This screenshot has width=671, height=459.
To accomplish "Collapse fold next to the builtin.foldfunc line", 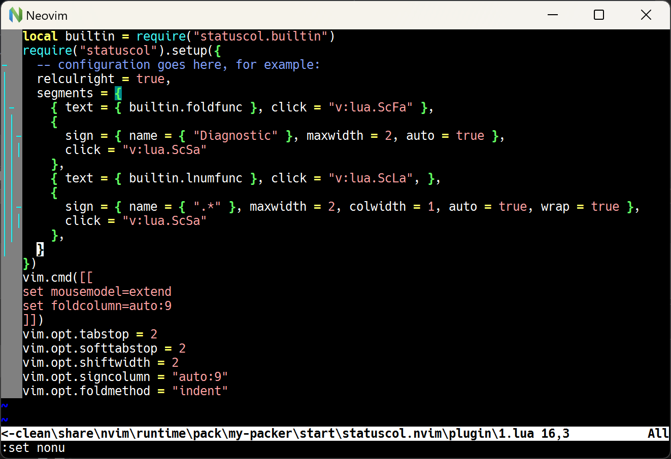I will pyautogui.click(x=11, y=107).
